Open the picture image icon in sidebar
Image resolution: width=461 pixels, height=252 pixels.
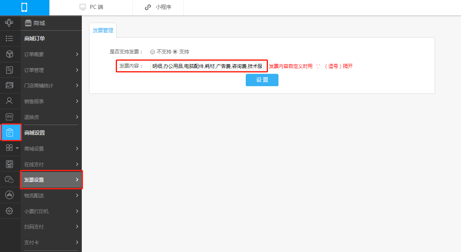click(9, 85)
